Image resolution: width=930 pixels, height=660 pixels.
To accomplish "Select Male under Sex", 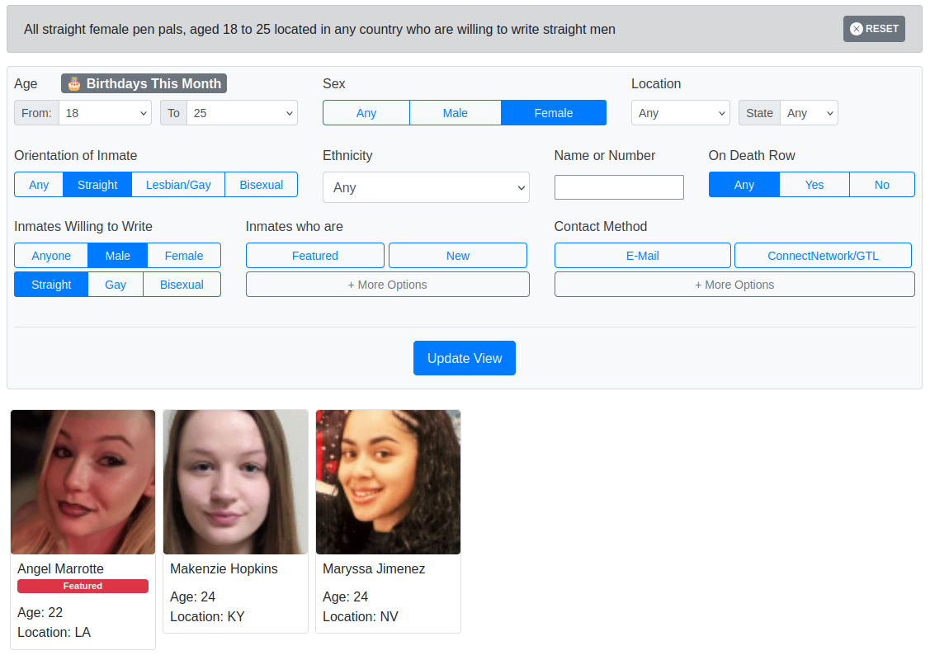I will pos(455,113).
